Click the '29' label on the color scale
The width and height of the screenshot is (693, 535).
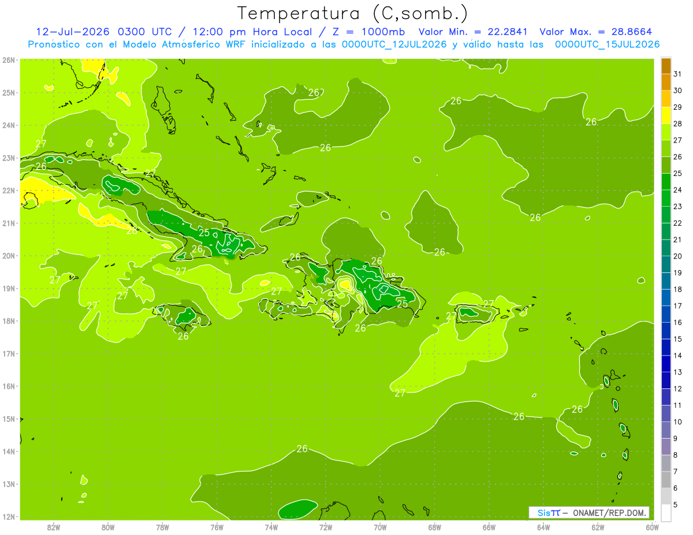tap(678, 107)
